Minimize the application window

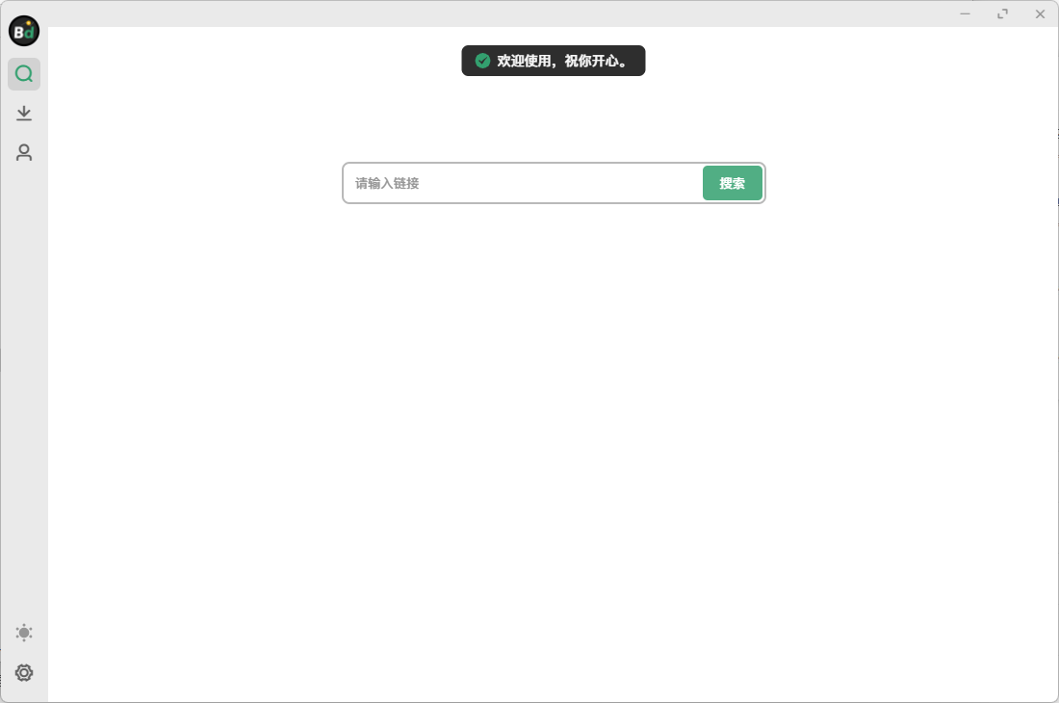click(965, 13)
